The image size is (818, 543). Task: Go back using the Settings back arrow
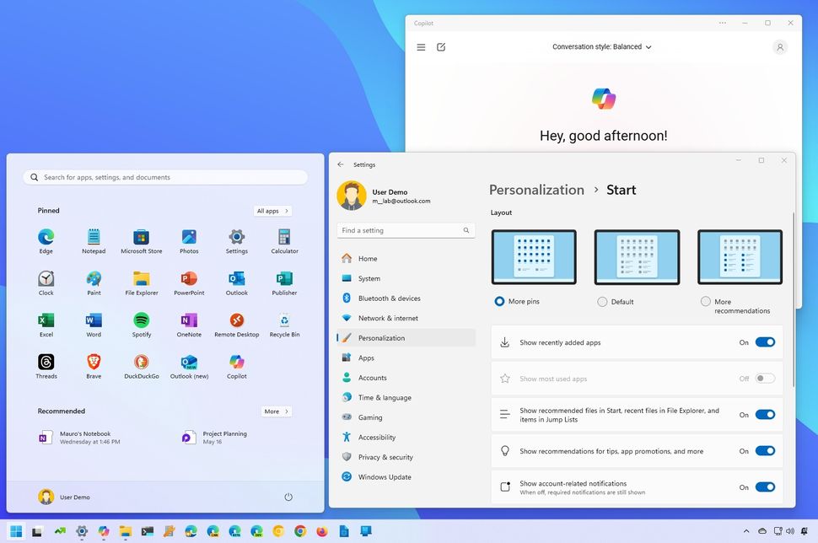(x=341, y=164)
